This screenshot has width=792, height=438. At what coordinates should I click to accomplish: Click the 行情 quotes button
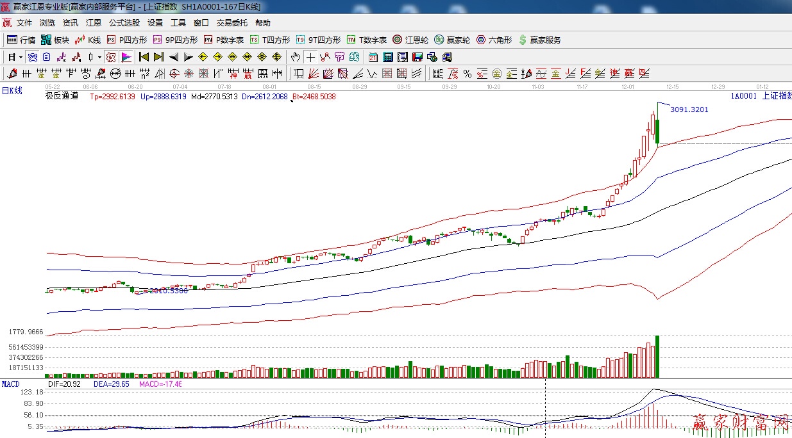21,40
